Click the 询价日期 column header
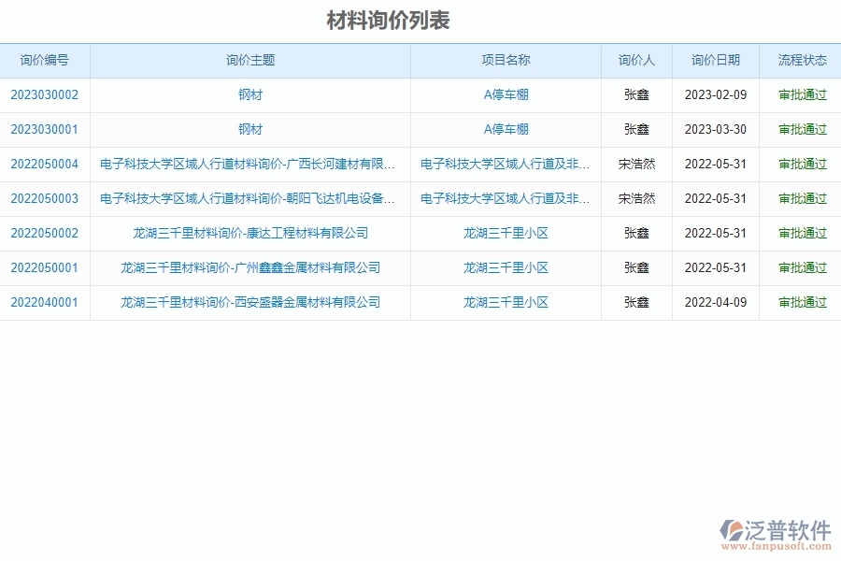The image size is (841, 561). point(714,59)
